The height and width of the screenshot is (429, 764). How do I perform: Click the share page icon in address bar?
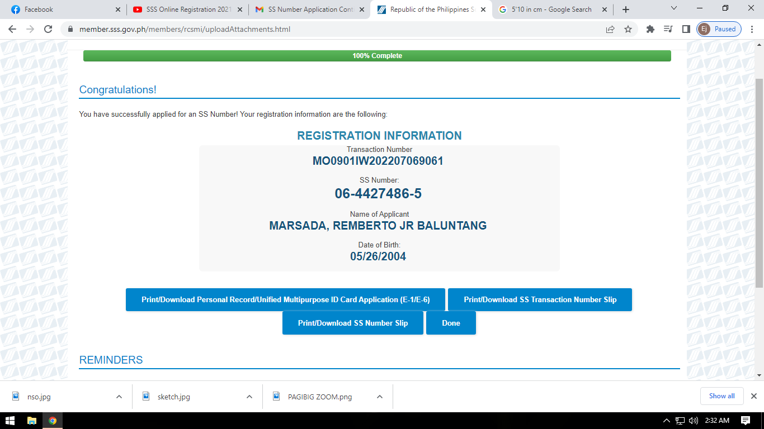pos(610,29)
